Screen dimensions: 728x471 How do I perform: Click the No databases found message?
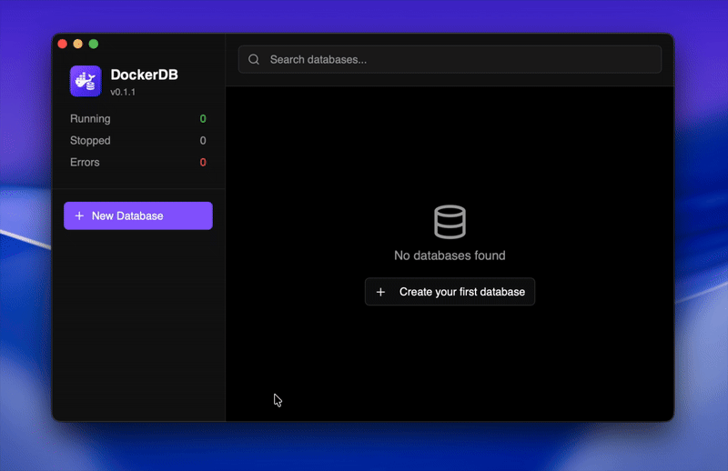pyautogui.click(x=450, y=256)
